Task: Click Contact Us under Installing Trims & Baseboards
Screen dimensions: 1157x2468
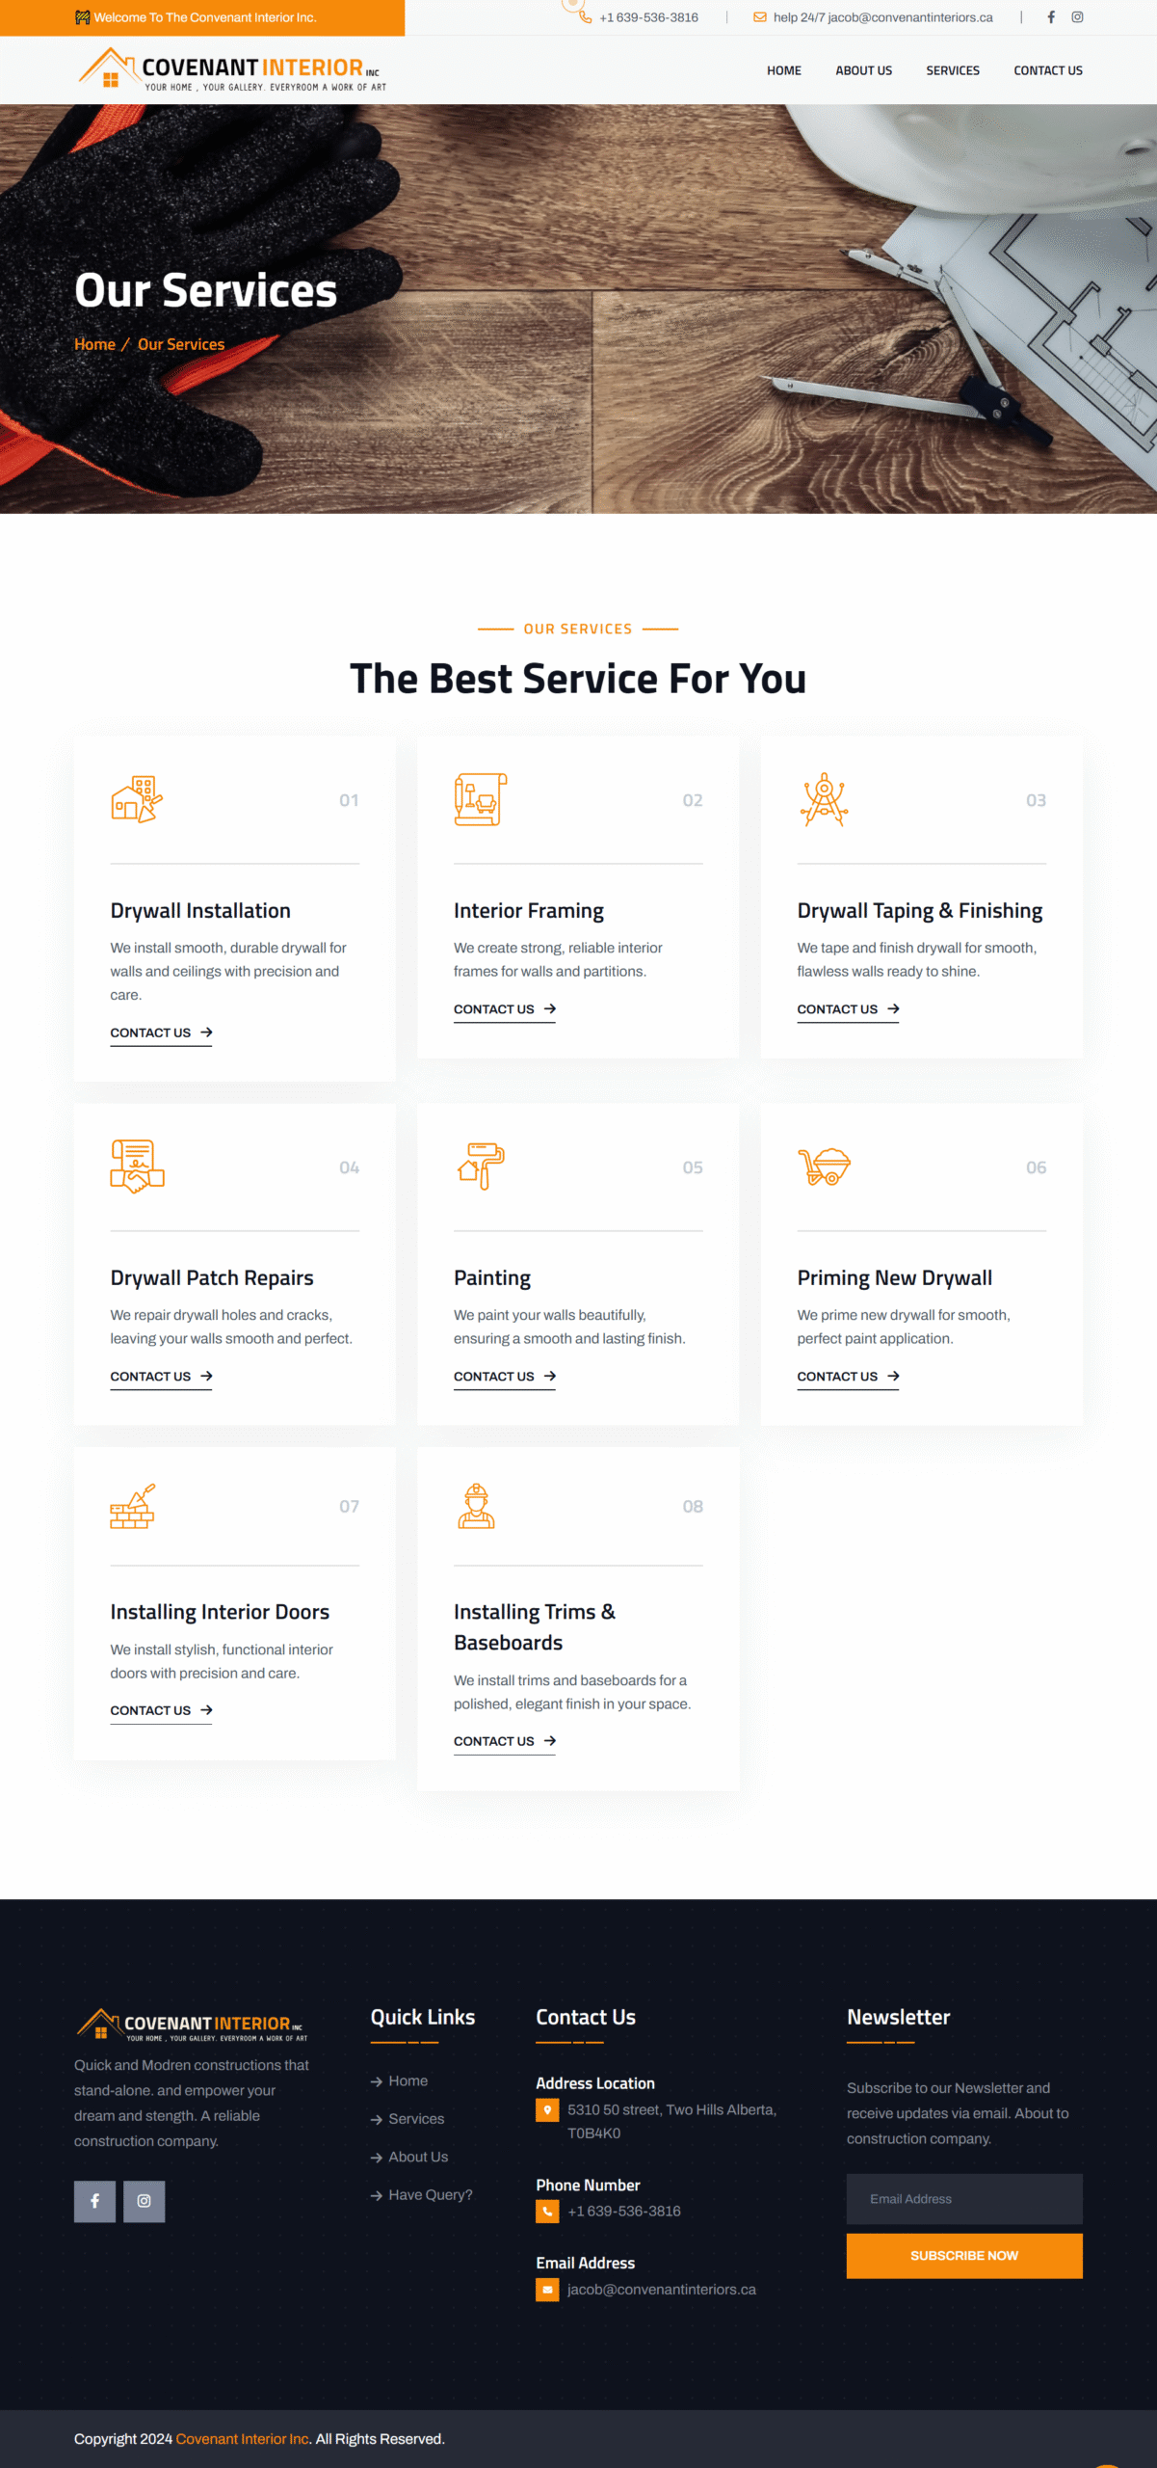Action: 505,1741
